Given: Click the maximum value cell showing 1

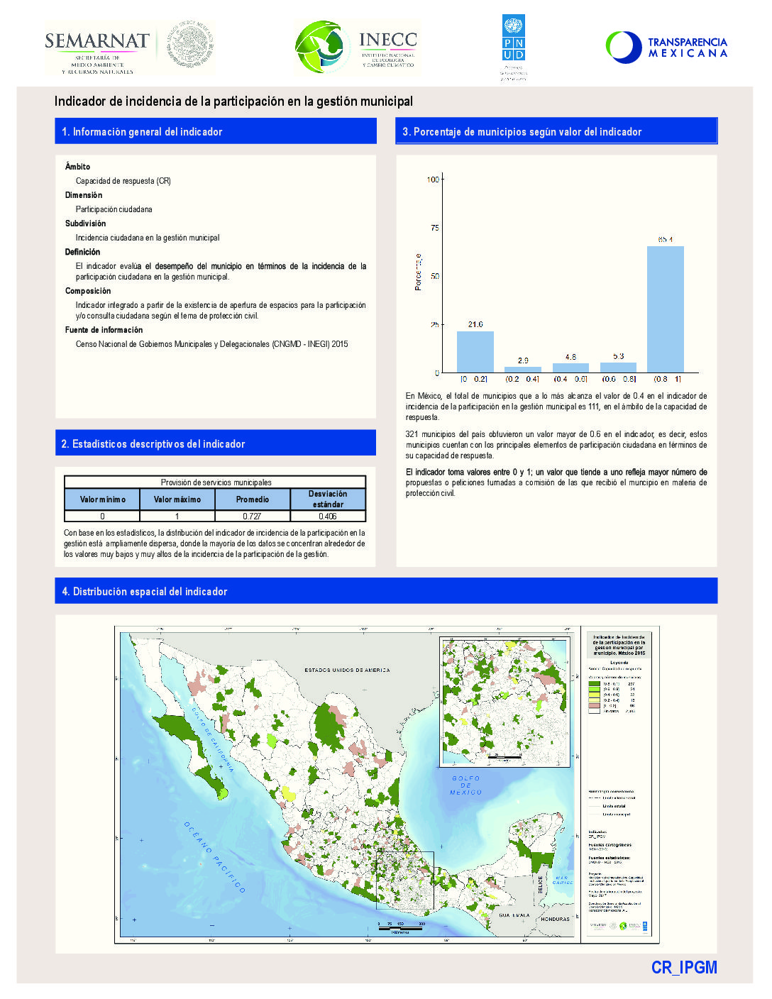Looking at the screenshot, I should point(177,517).
